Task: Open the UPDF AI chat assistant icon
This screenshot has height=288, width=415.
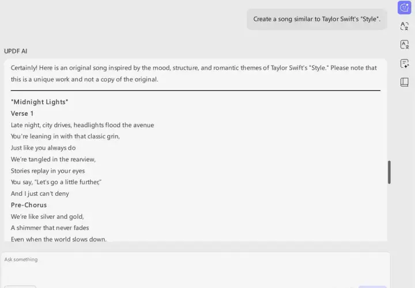Action: click(x=404, y=7)
